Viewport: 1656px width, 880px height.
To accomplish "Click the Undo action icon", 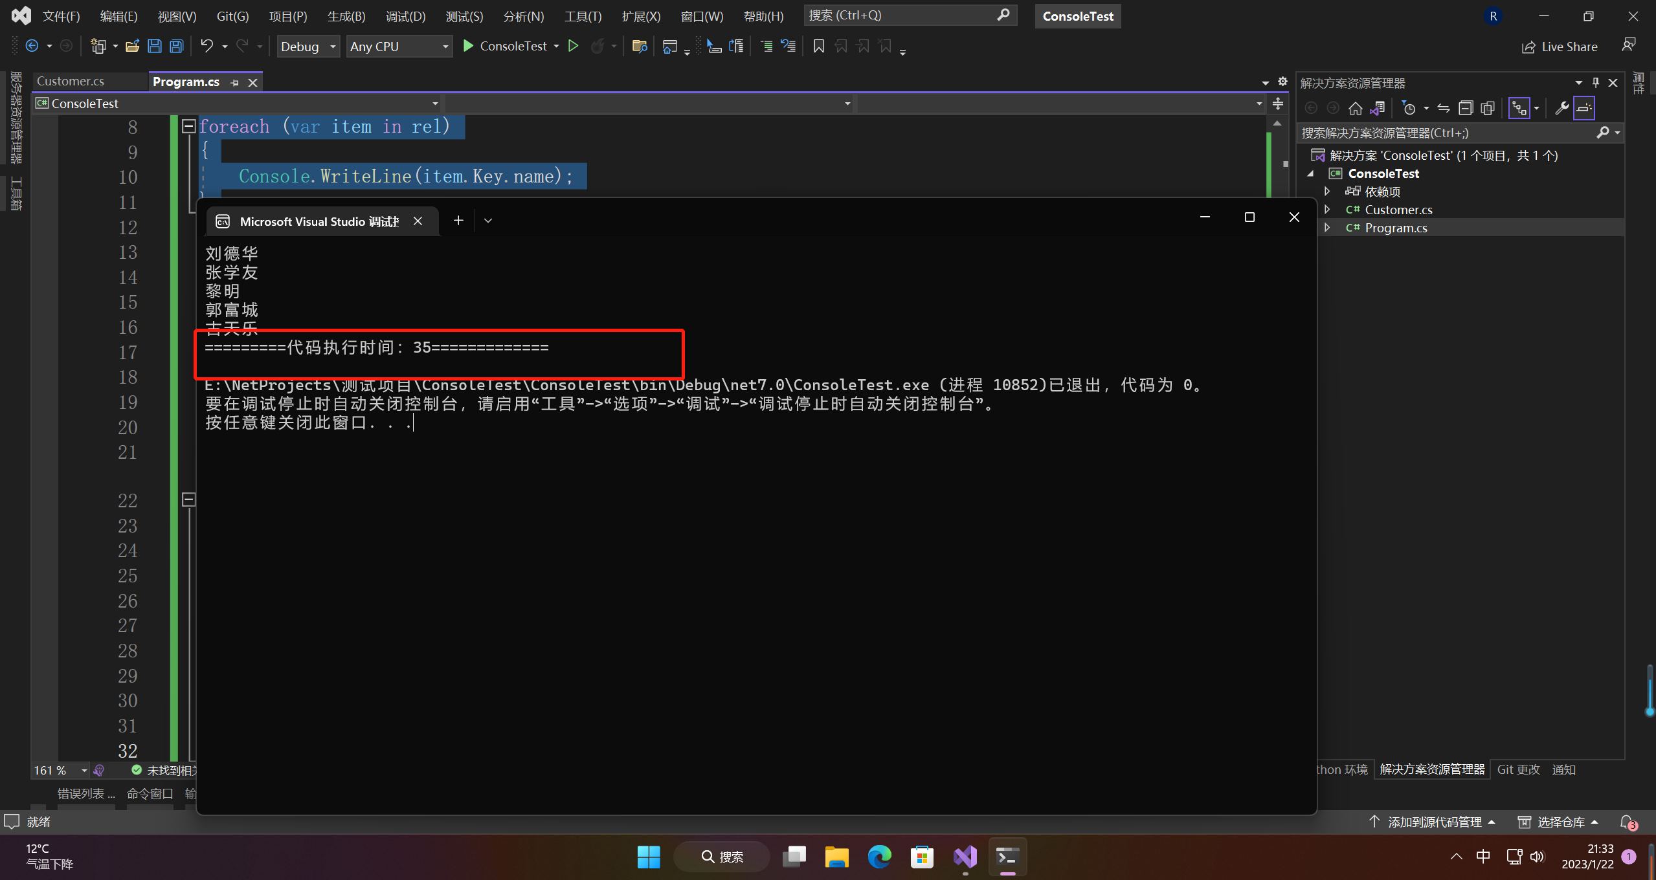I will (207, 46).
